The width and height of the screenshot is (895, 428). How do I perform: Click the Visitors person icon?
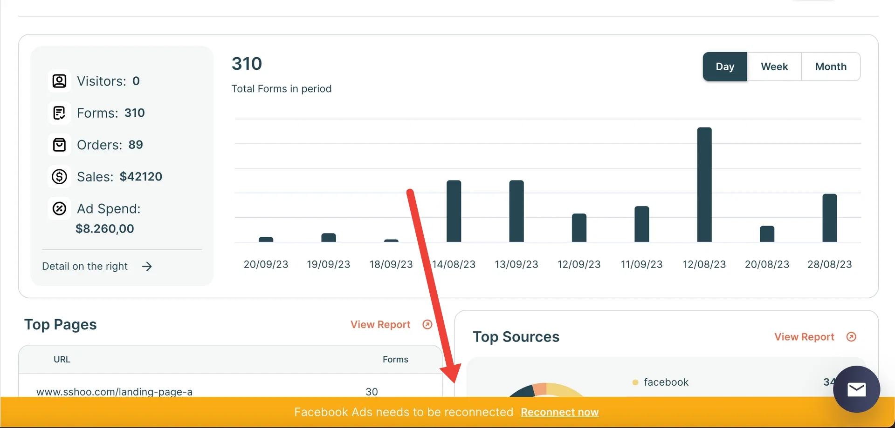point(59,81)
